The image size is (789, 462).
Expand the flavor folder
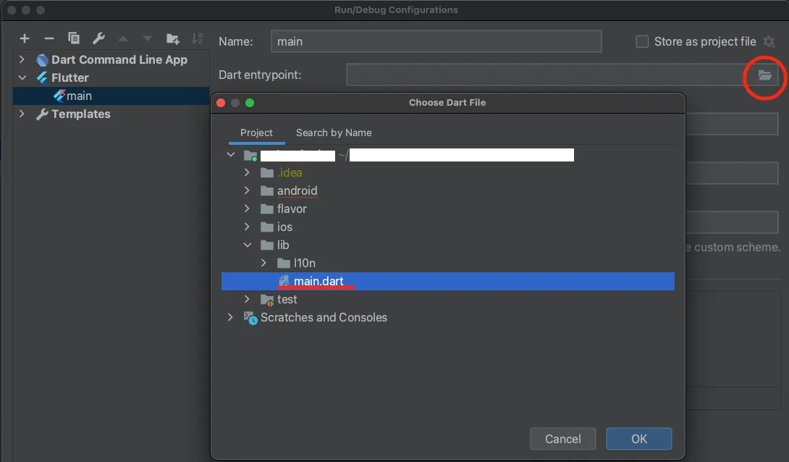(247, 209)
